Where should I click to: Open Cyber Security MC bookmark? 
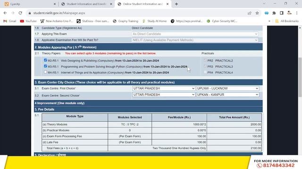click(x=222, y=21)
